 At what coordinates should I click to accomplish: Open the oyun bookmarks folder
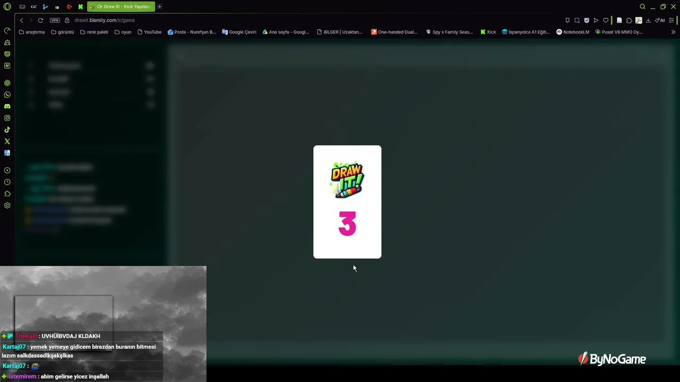[x=123, y=32]
